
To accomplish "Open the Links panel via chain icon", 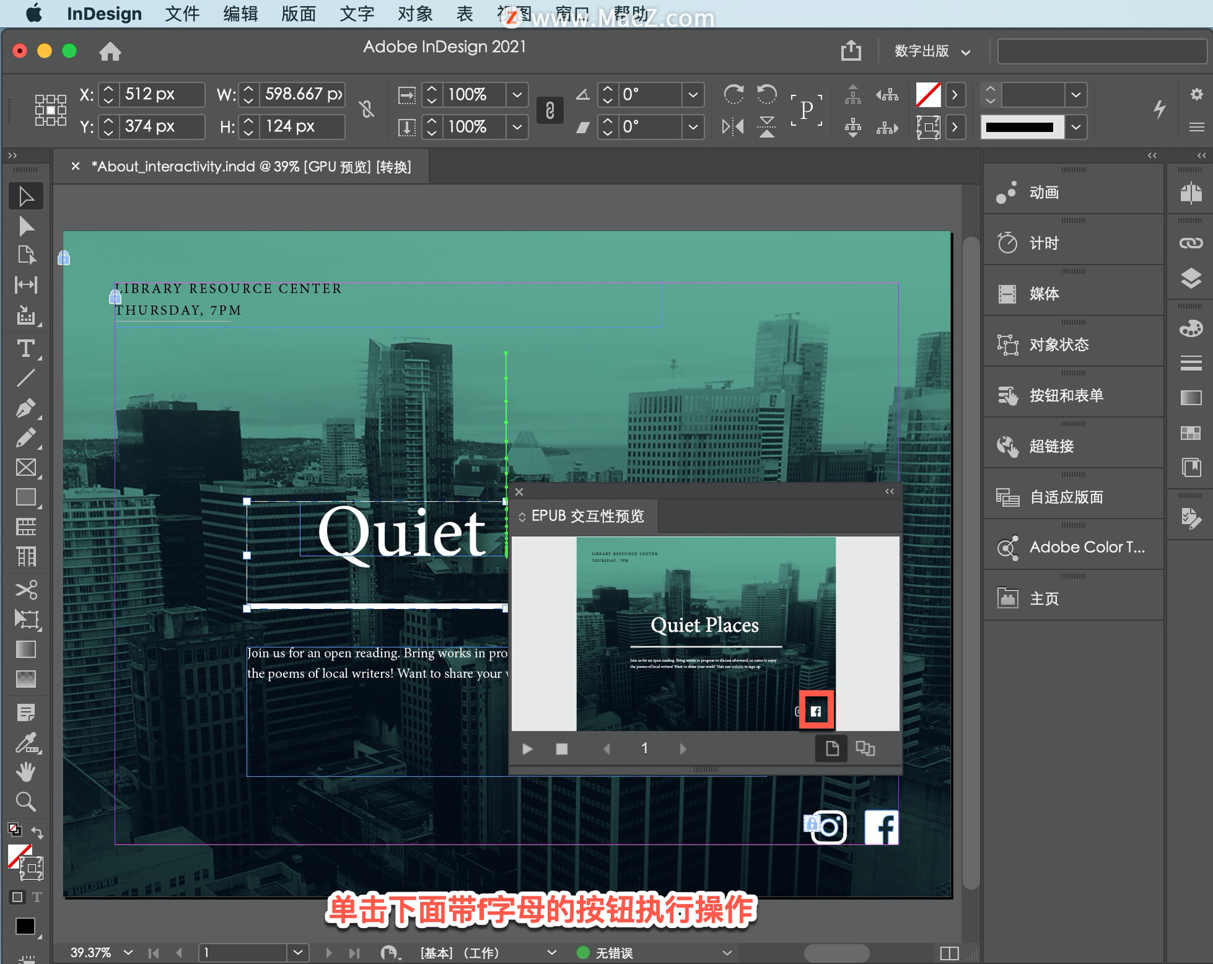I will tap(1190, 243).
